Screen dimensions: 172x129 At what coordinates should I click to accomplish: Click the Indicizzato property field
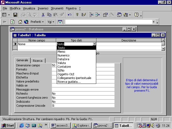pyautogui.click(x=83, y=102)
